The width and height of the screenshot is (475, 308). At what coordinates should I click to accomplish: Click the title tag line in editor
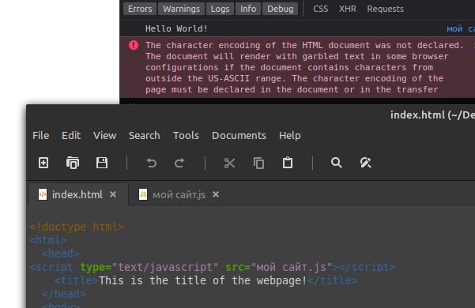[206, 280]
